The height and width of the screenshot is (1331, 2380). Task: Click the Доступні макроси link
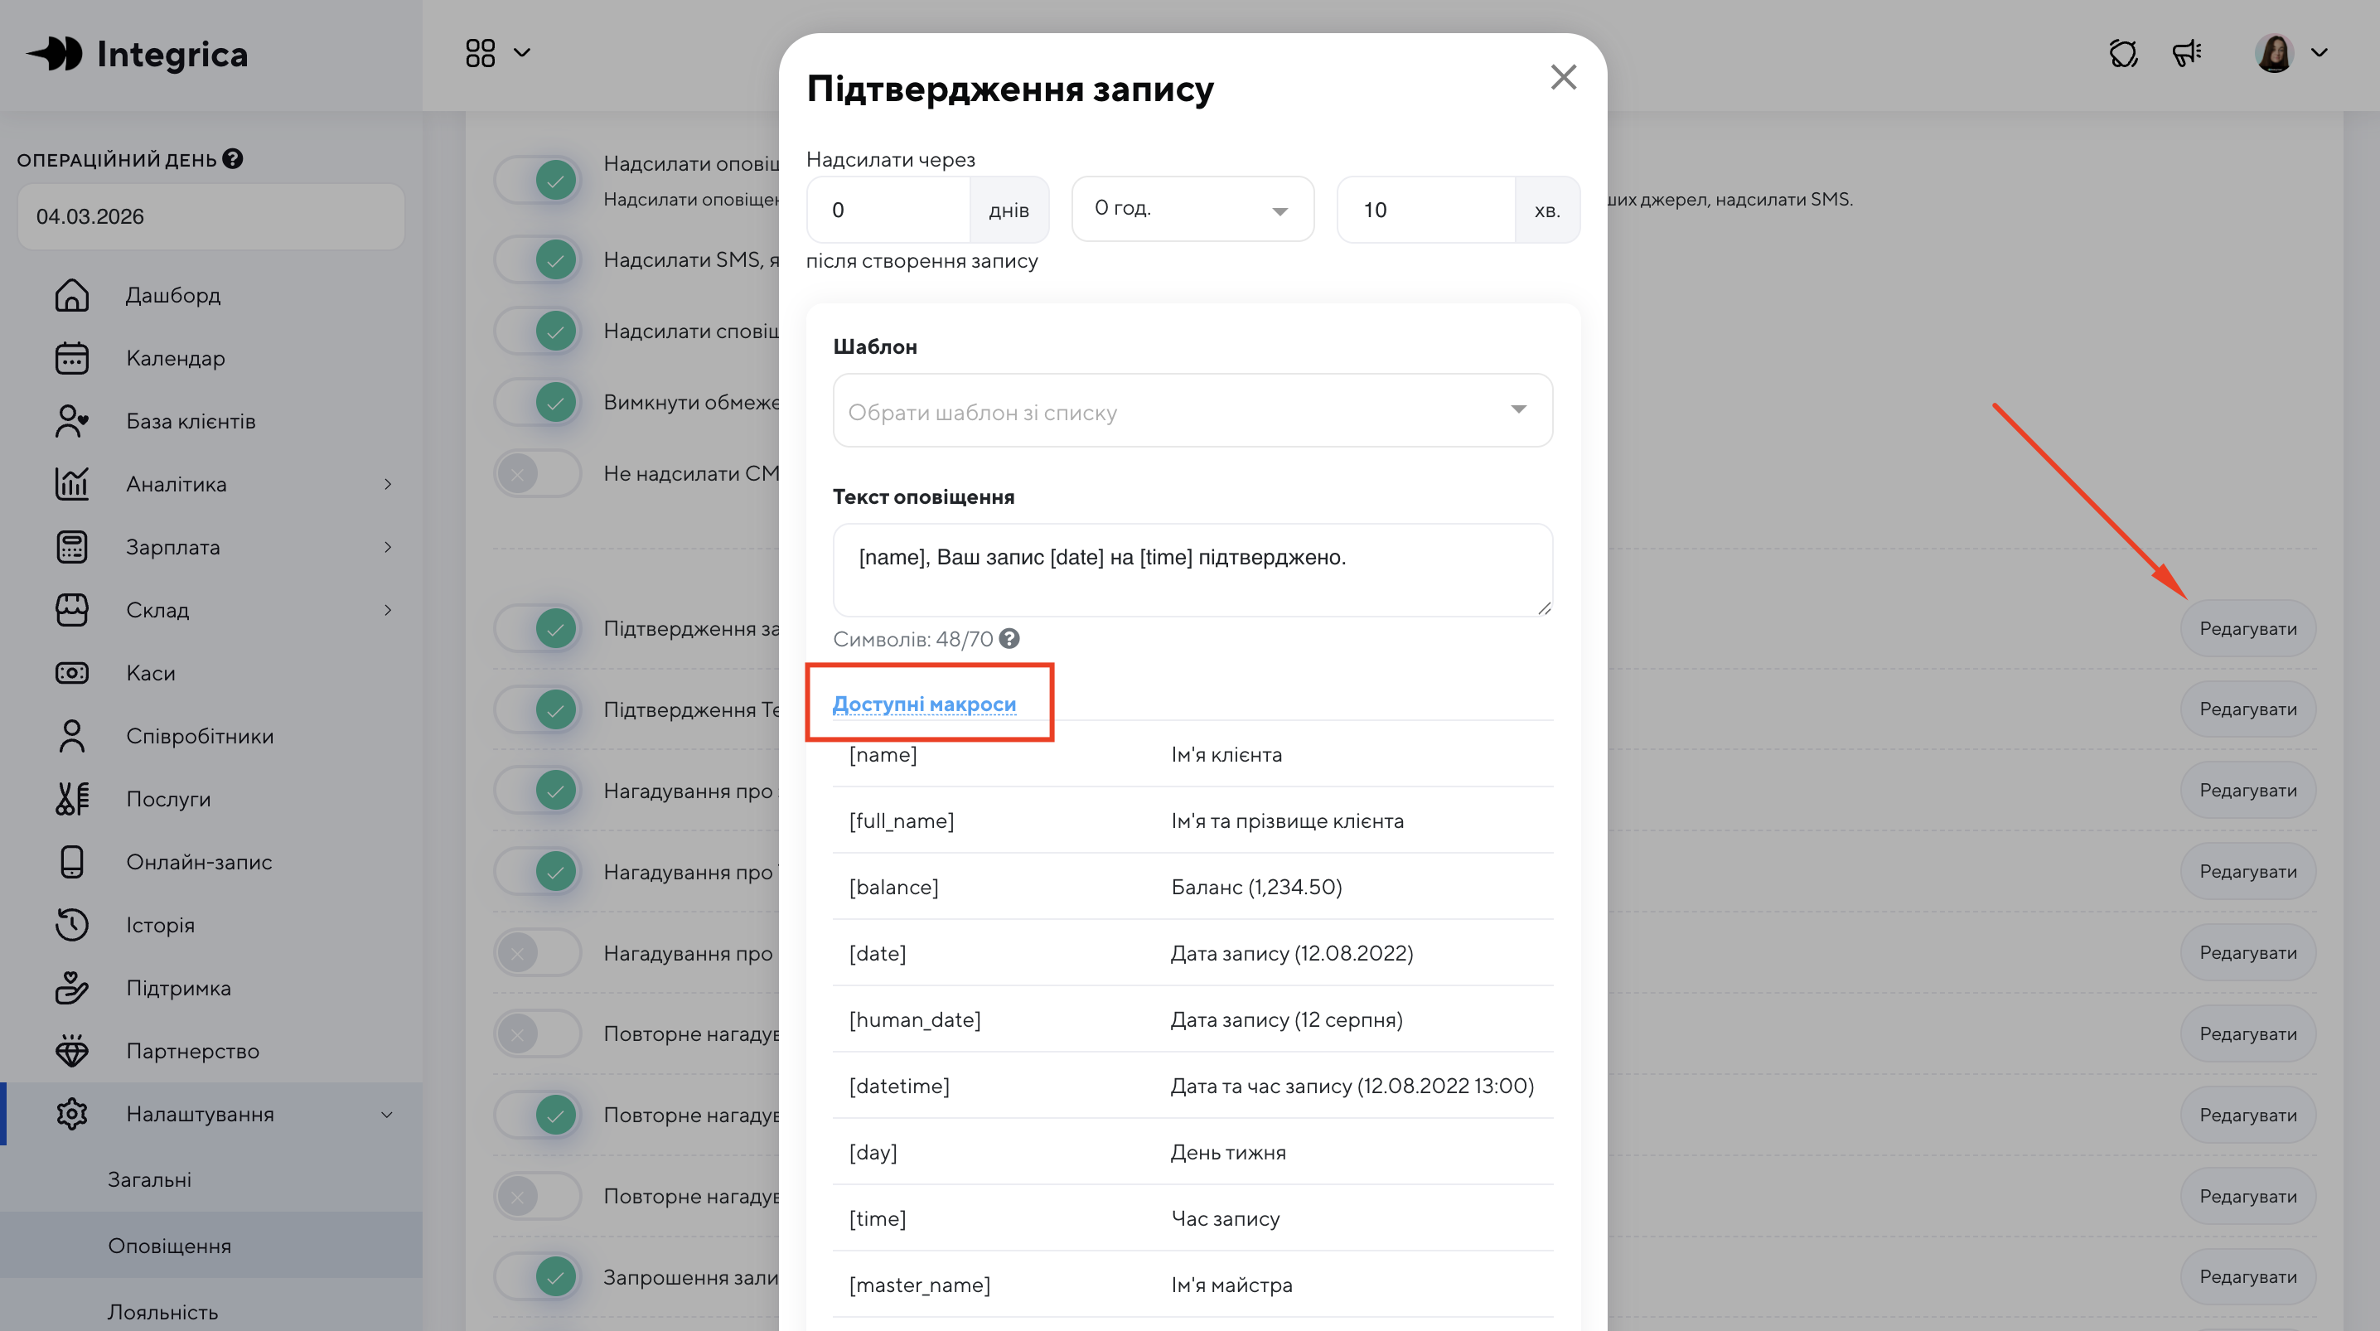(924, 704)
